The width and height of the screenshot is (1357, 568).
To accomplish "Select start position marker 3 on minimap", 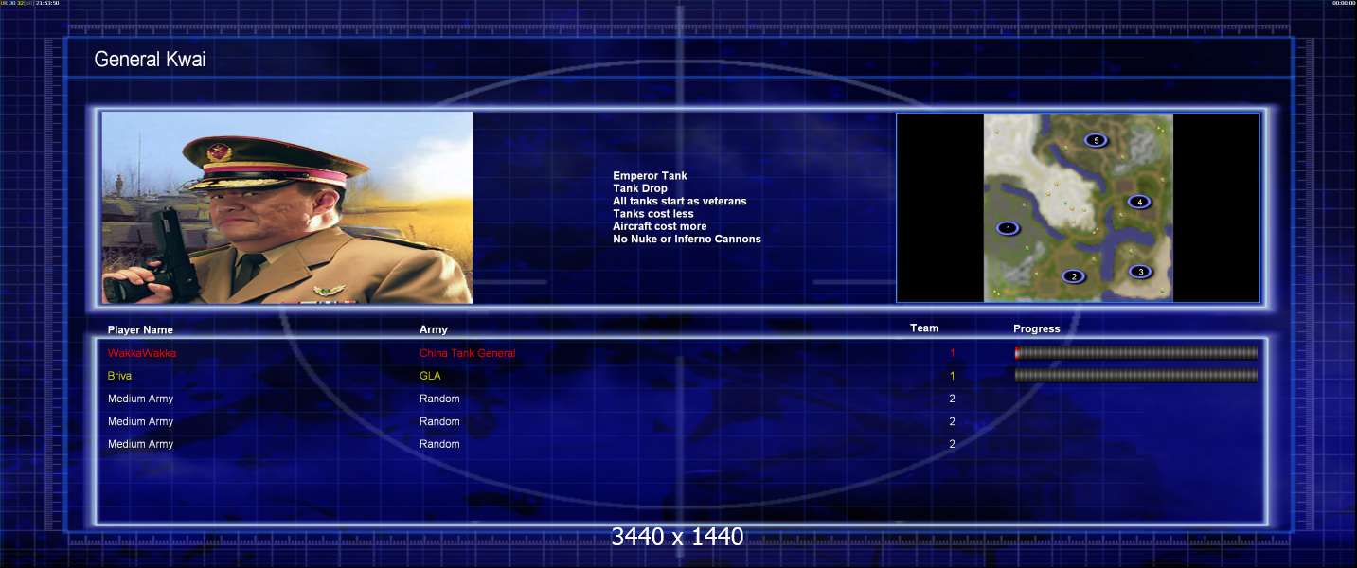I will tap(1140, 272).
